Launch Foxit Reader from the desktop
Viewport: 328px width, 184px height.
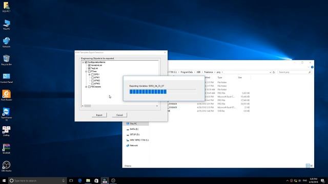point(6,96)
